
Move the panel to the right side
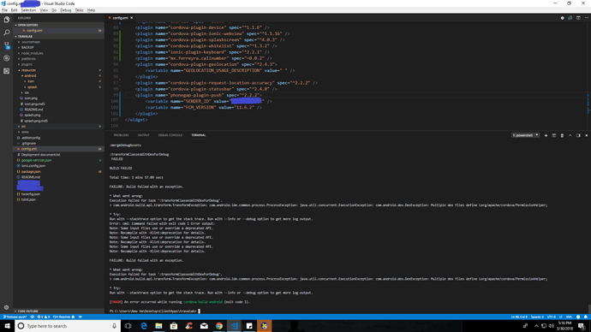578,135
